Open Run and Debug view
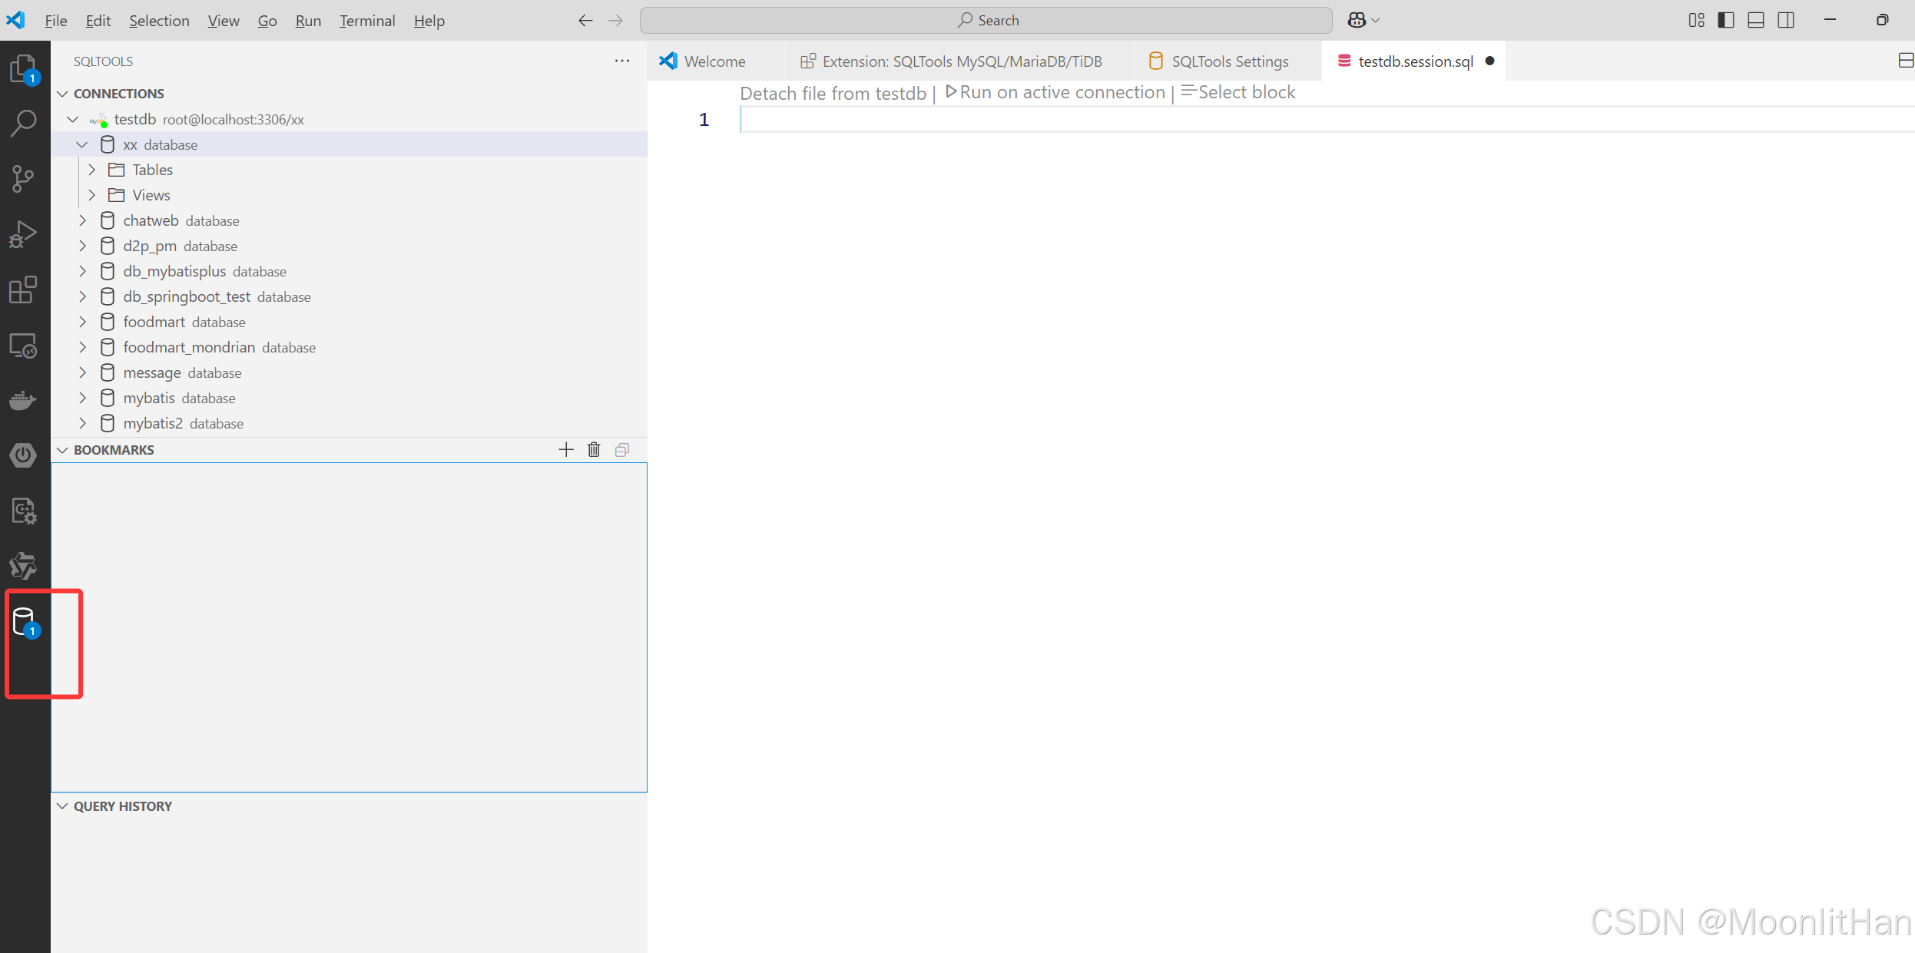This screenshot has width=1915, height=953. 23,234
